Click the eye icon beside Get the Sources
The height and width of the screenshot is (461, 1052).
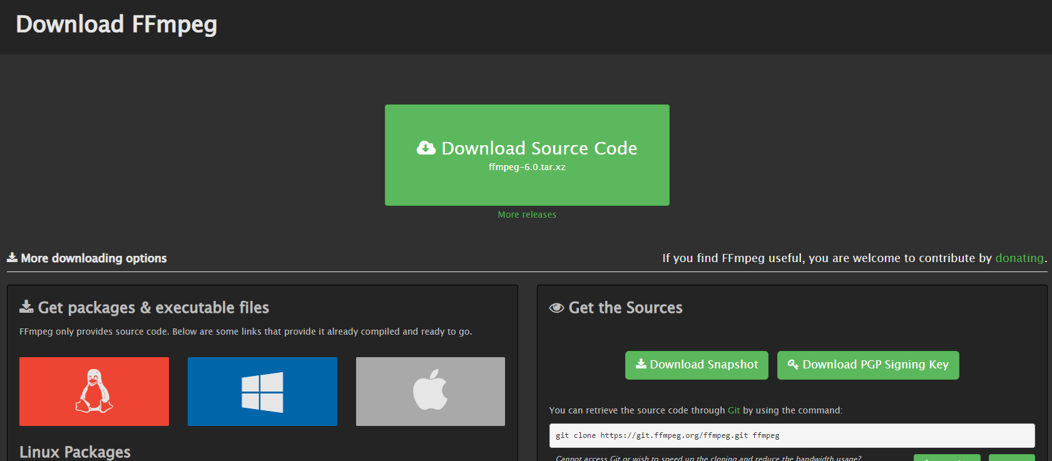[x=556, y=308]
